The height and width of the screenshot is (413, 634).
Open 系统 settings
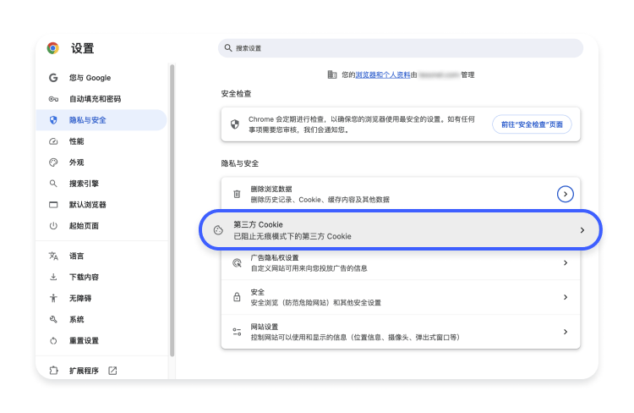point(101,319)
